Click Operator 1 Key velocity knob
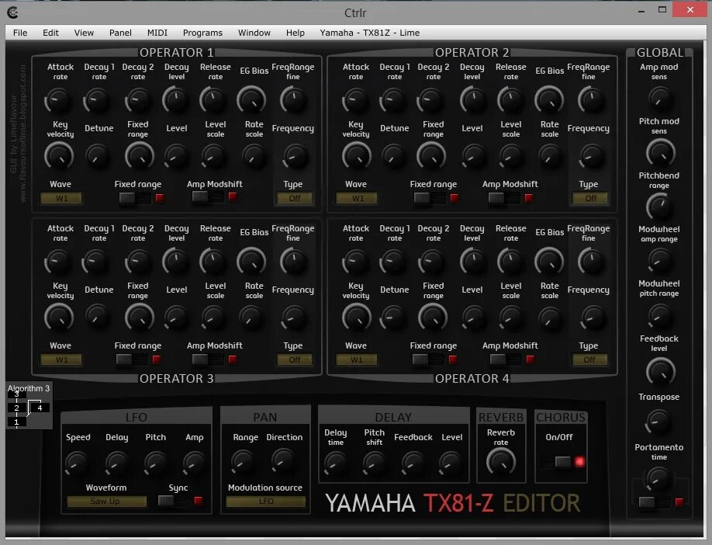Image resolution: width=712 pixels, height=545 pixels. [x=60, y=156]
